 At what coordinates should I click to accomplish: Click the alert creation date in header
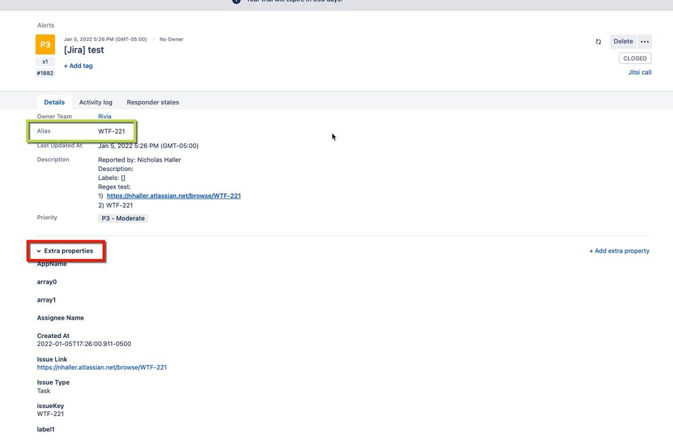tap(105, 39)
